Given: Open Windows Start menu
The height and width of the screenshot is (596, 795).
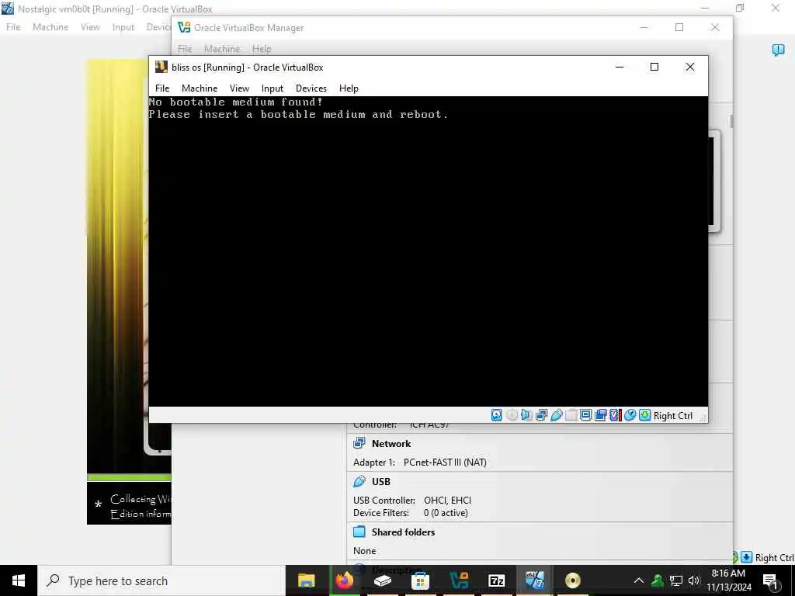Looking at the screenshot, I should 19,580.
